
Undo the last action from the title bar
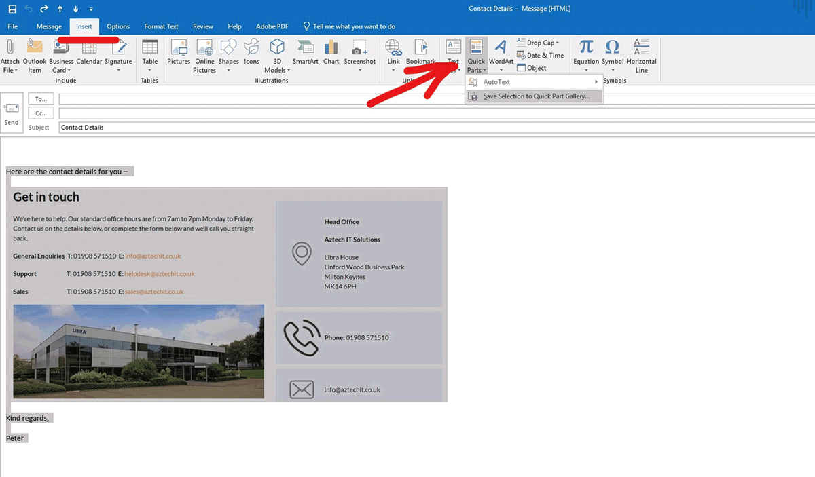(x=29, y=9)
